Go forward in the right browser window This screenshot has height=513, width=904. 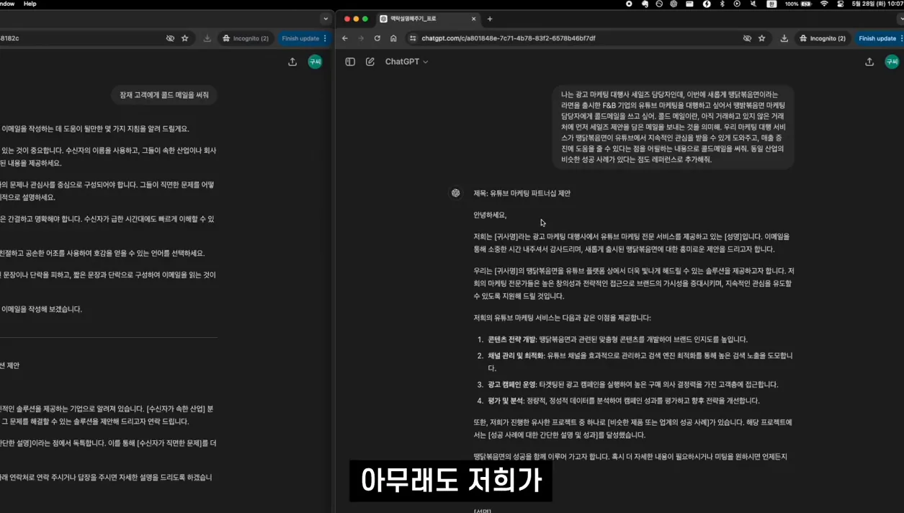tap(361, 38)
